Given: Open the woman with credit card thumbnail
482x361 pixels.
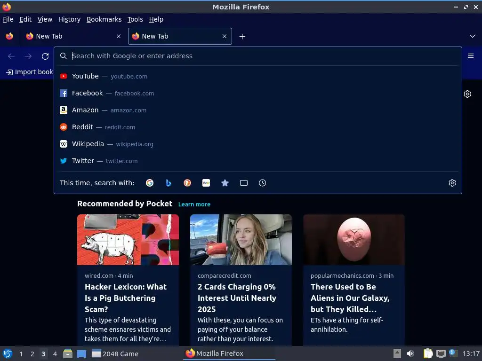Looking at the screenshot, I should [x=241, y=240].
